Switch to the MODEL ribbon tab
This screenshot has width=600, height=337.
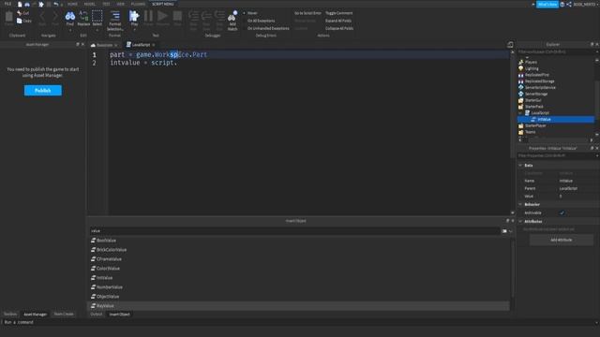(x=90, y=4)
